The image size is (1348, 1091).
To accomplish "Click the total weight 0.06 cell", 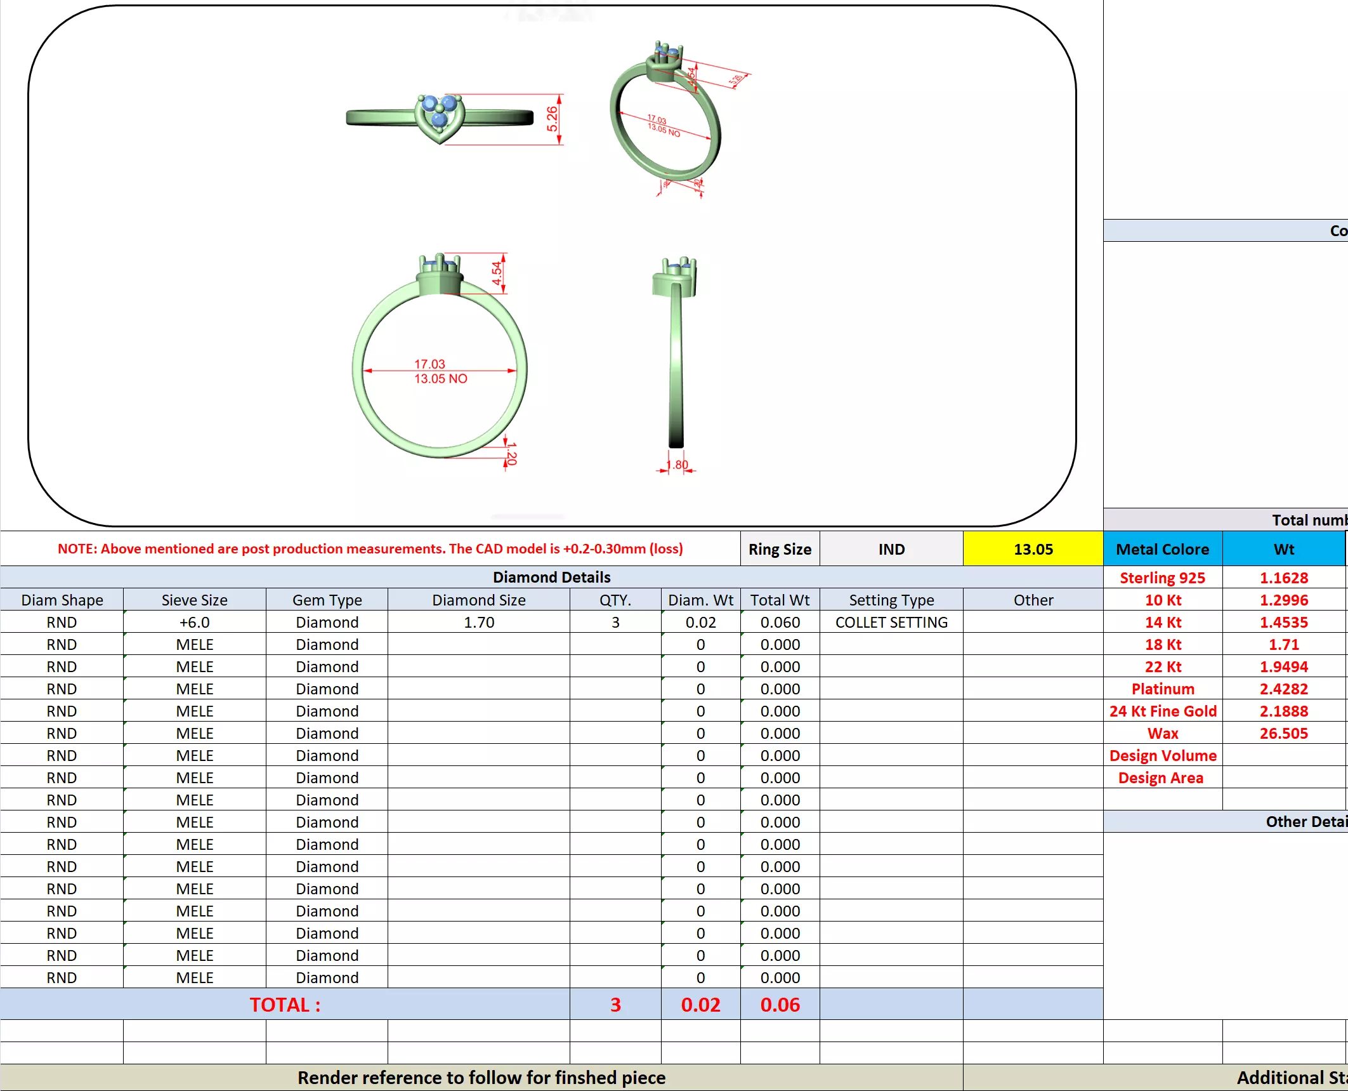I will click(x=780, y=1005).
